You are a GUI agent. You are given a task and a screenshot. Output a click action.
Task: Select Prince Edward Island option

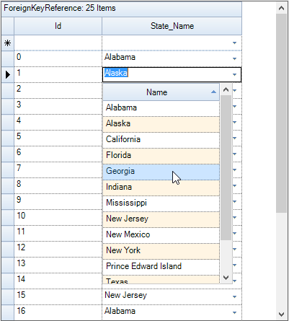(161, 267)
